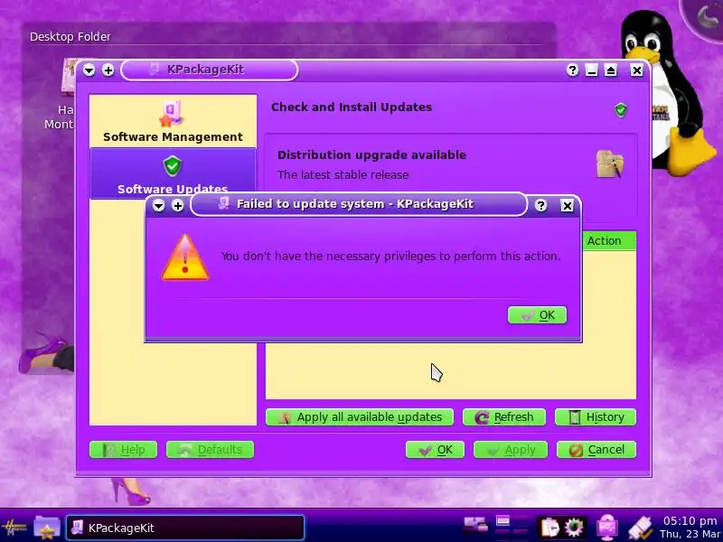Image resolution: width=723 pixels, height=542 pixels.
Task: Click the help question mark in error dialog titlebar
Action: click(x=540, y=205)
